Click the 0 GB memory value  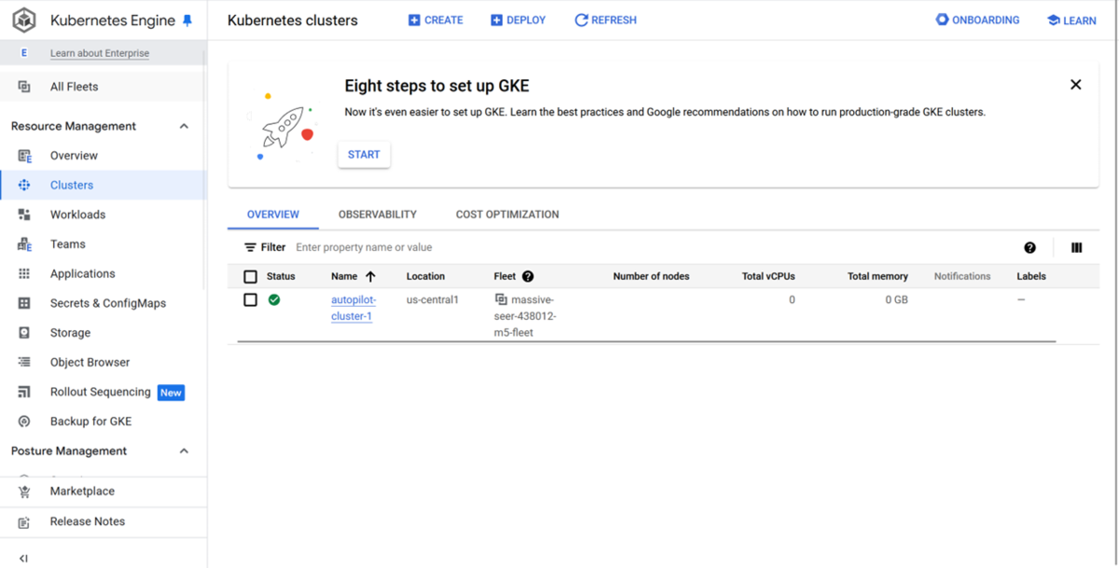896,300
